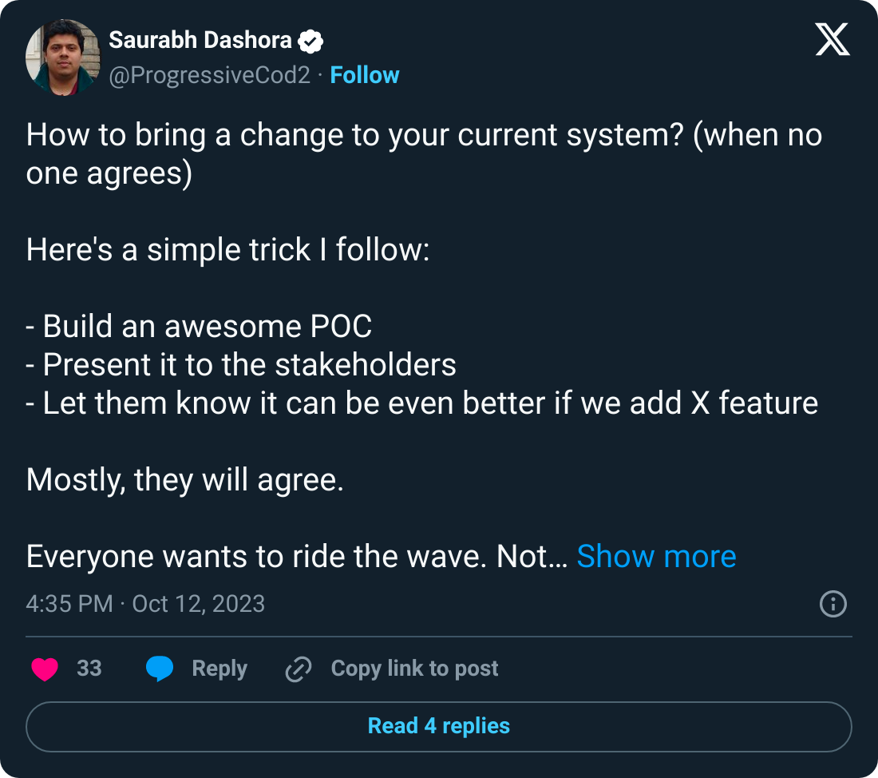Image resolution: width=878 pixels, height=778 pixels.
Task: Click the copy link chain icon
Action: (x=298, y=669)
